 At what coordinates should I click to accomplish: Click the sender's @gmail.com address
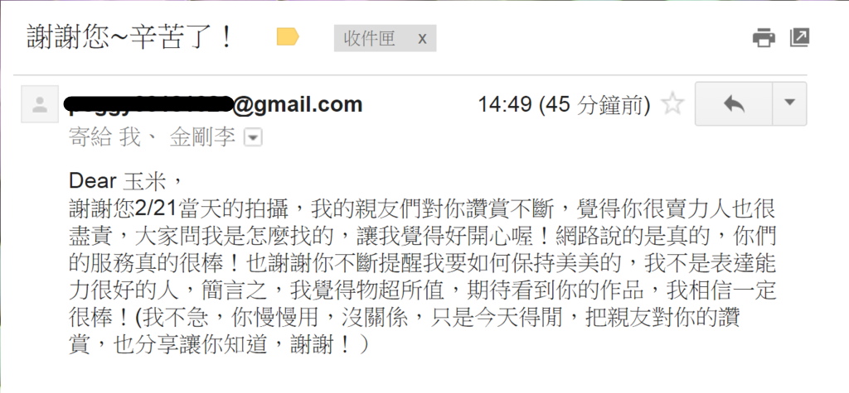pos(298,103)
